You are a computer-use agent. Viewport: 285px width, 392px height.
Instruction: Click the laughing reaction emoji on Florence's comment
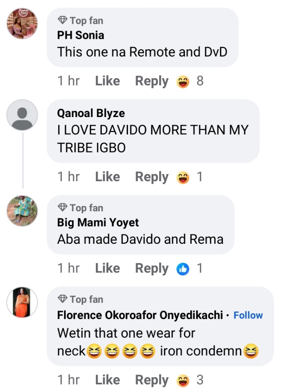(183, 380)
